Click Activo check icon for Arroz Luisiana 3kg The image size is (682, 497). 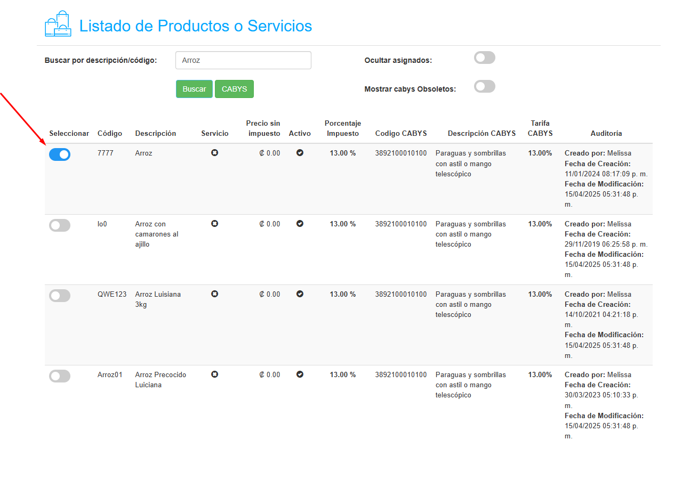300,294
